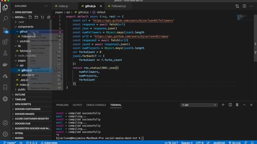The image size is (257, 144).
Task: Click Spaces: 4 indentation setting
Action: (x=187, y=142)
